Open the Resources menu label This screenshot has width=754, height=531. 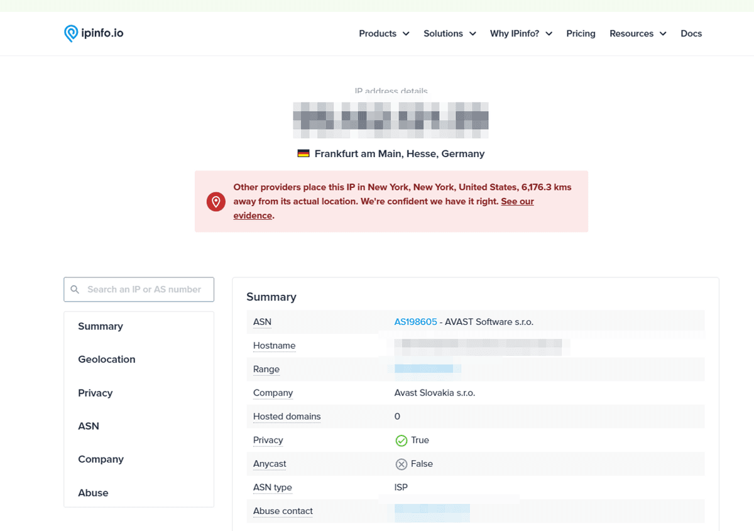click(631, 33)
